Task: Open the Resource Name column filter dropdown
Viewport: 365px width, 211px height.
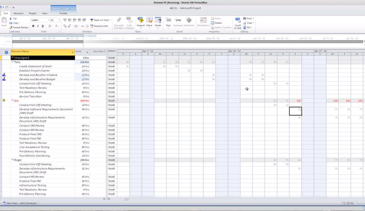Action: click(72, 52)
